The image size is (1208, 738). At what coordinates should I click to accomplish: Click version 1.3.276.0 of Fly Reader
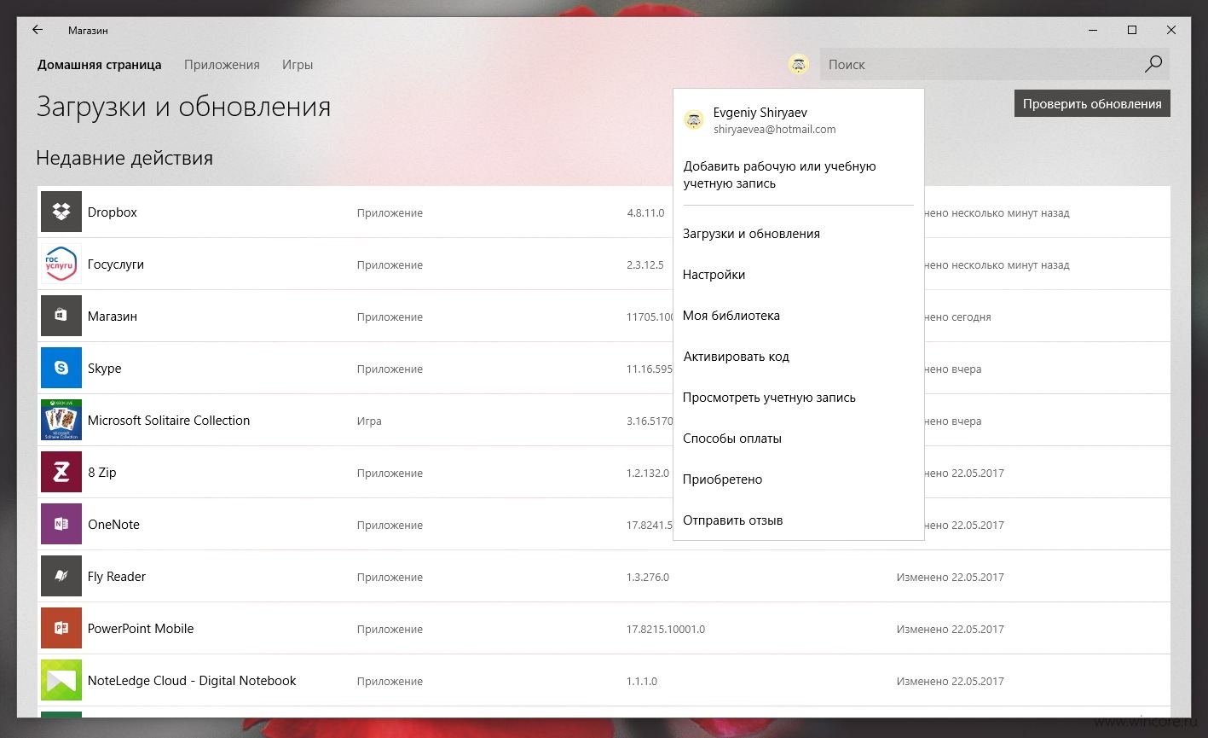(x=648, y=578)
